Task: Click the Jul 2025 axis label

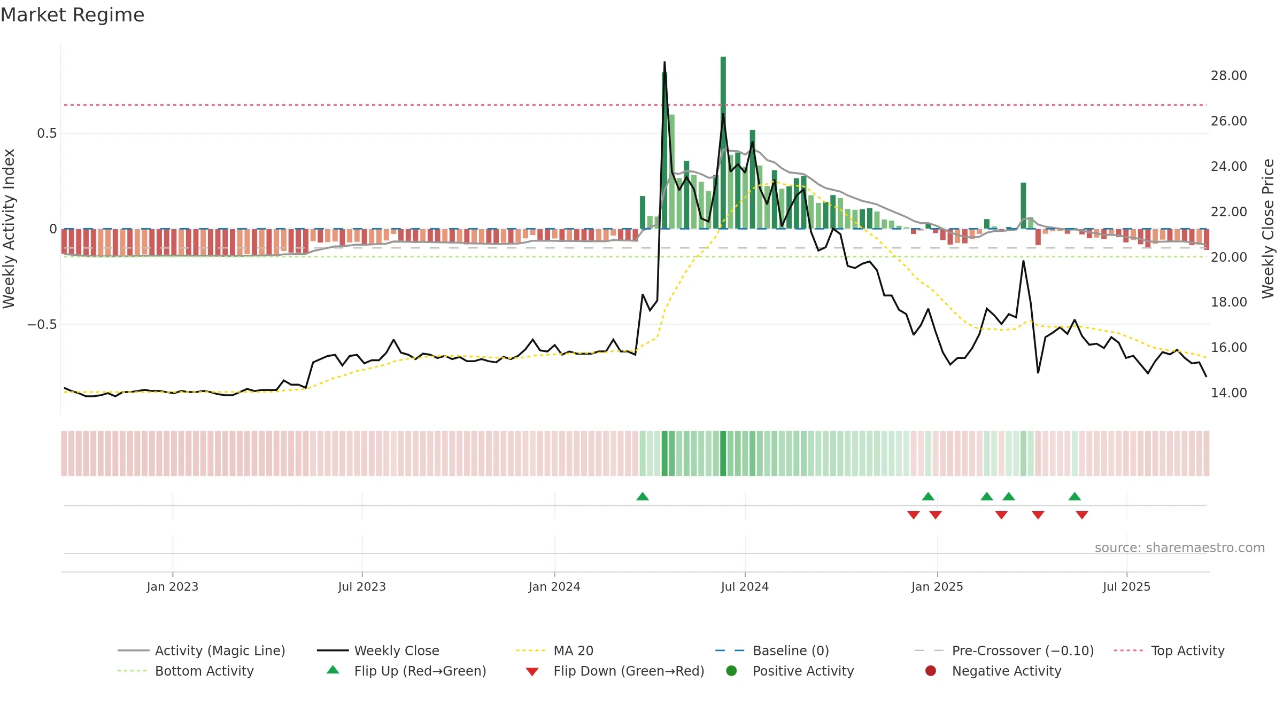Action: [x=1126, y=586]
